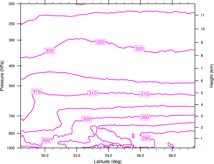Click the 'Height (km)' axis title
This screenshot has width=214, height=164.
pos(211,76)
